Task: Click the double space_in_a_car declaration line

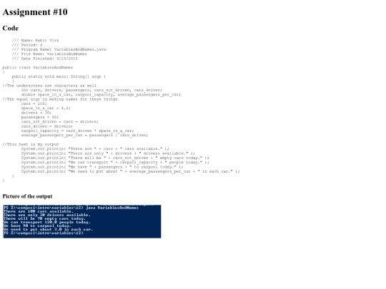Action: pos(101,95)
